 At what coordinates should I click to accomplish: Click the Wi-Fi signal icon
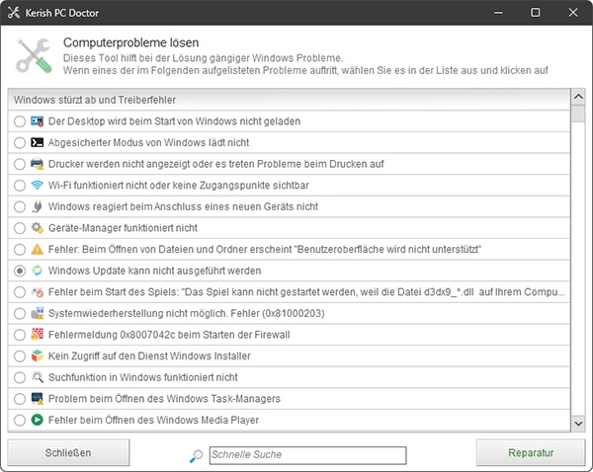click(38, 186)
